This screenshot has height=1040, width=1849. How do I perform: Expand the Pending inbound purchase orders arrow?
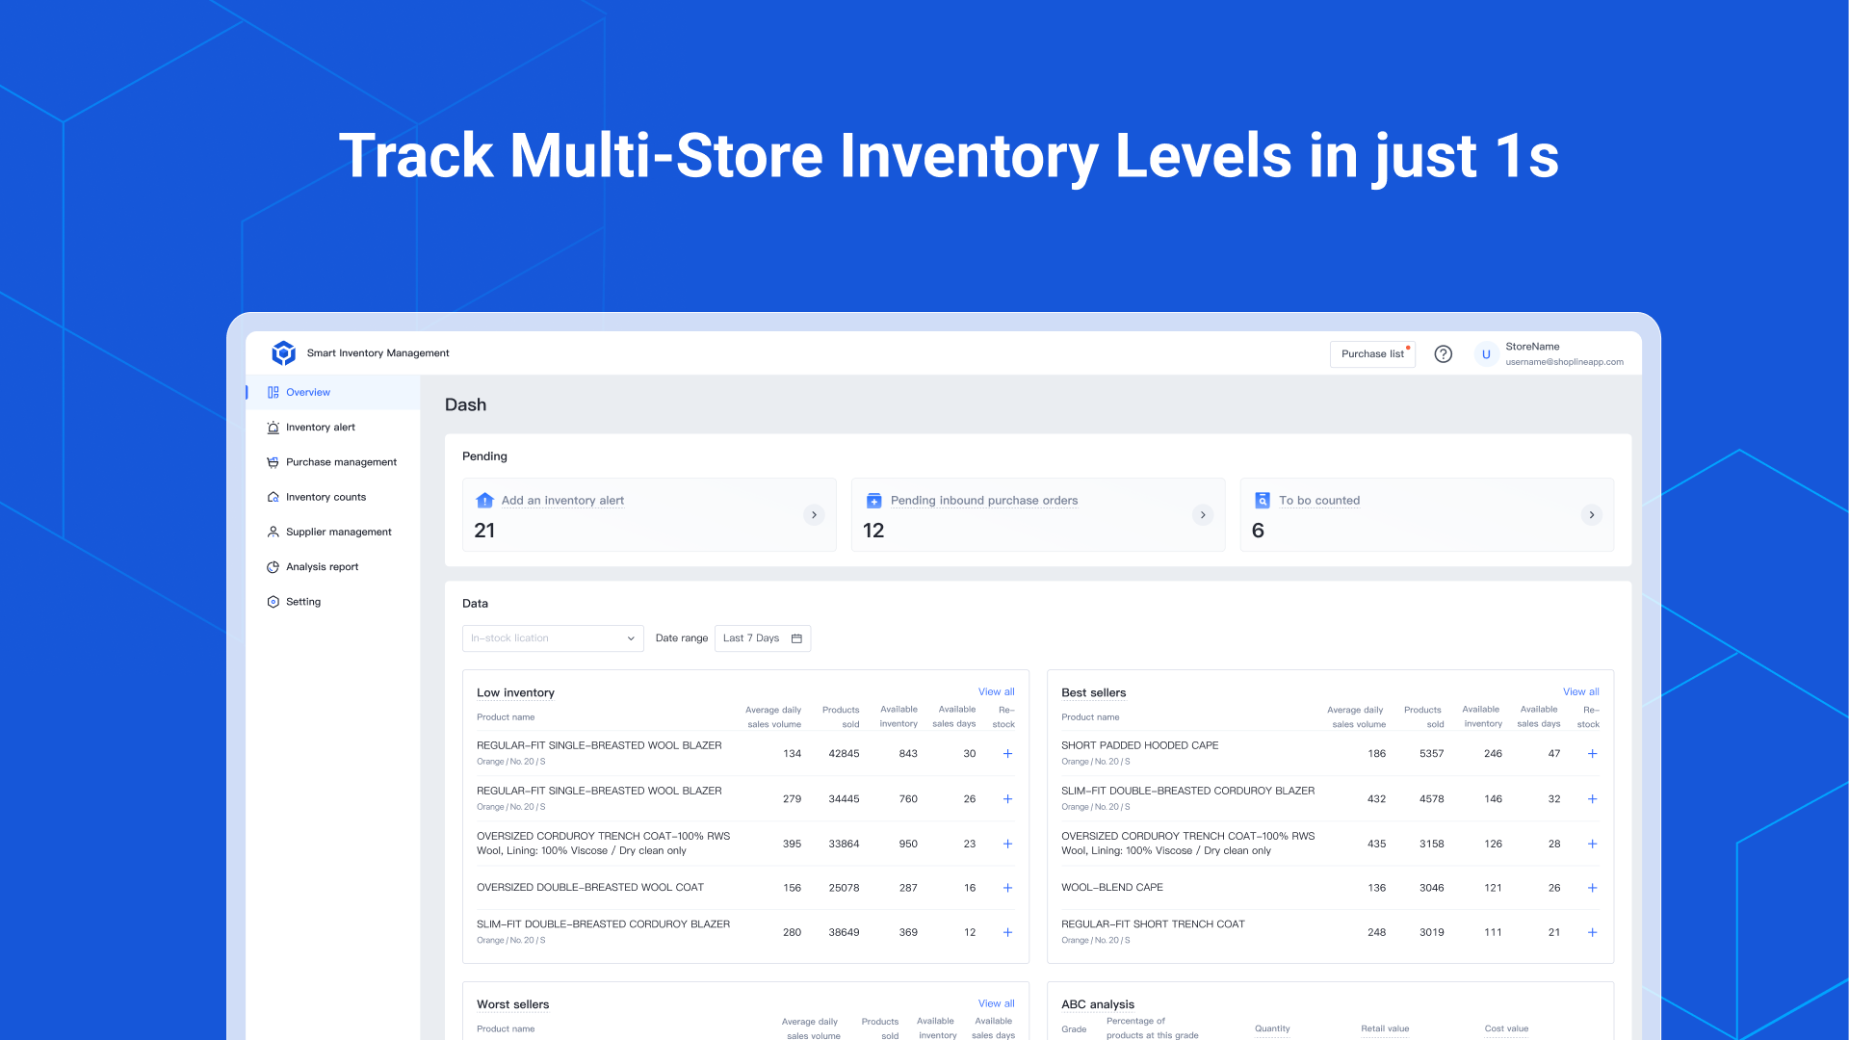pyautogui.click(x=1203, y=515)
